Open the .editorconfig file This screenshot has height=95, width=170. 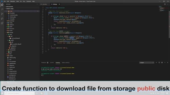pos(12,58)
